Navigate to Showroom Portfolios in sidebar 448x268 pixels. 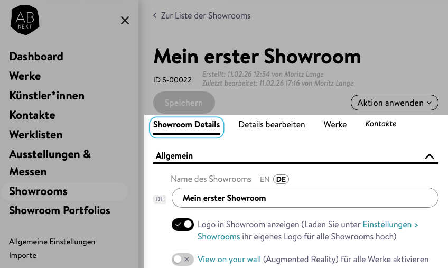pos(60,210)
